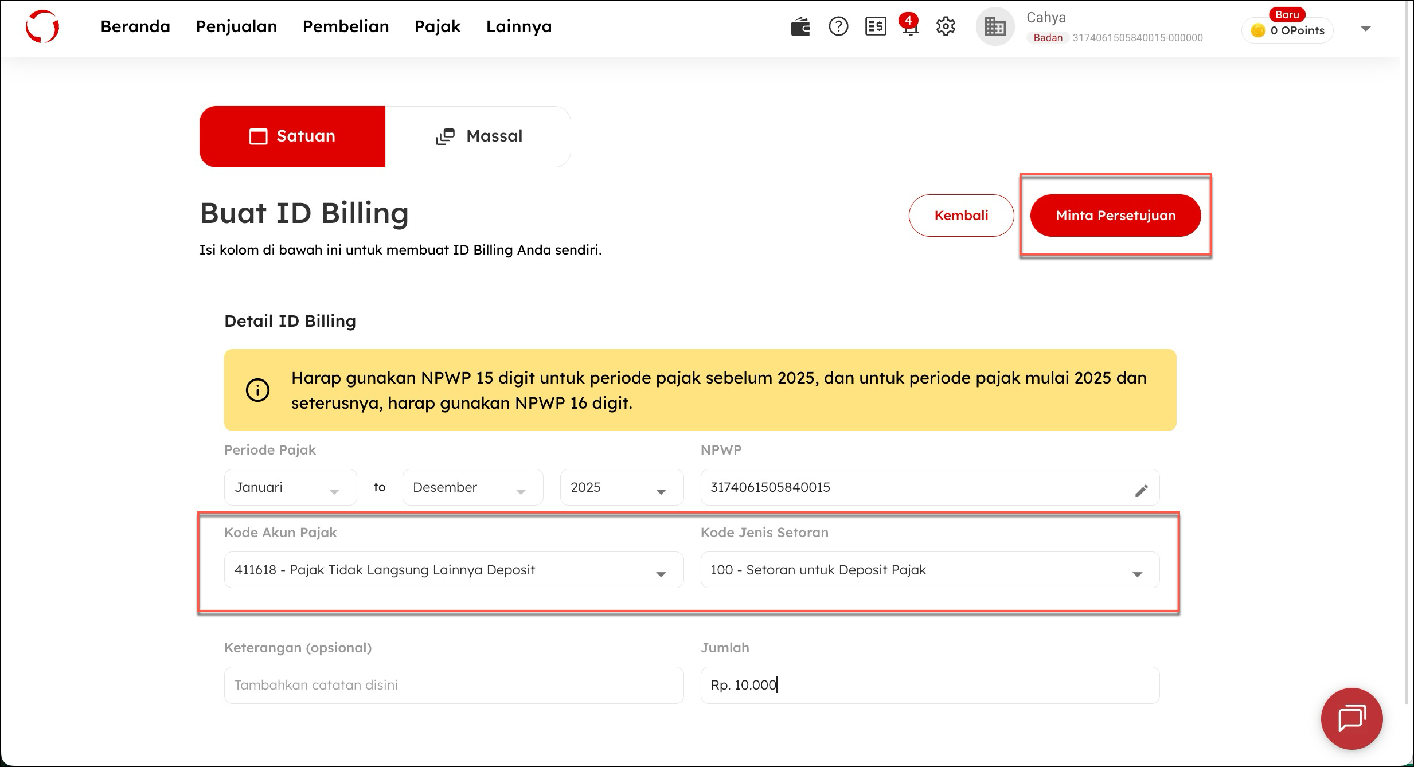Open the Pajak menu
The width and height of the screenshot is (1414, 767).
tap(437, 27)
